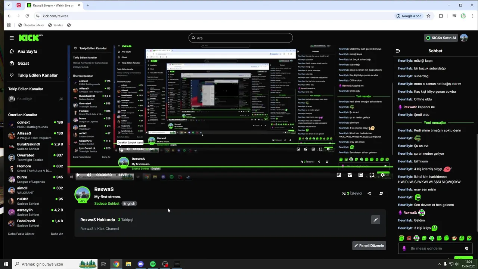This screenshot has width=478, height=269.
Task: Open the rul3k2 channel
Action: pyautogui.click(x=35, y=201)
